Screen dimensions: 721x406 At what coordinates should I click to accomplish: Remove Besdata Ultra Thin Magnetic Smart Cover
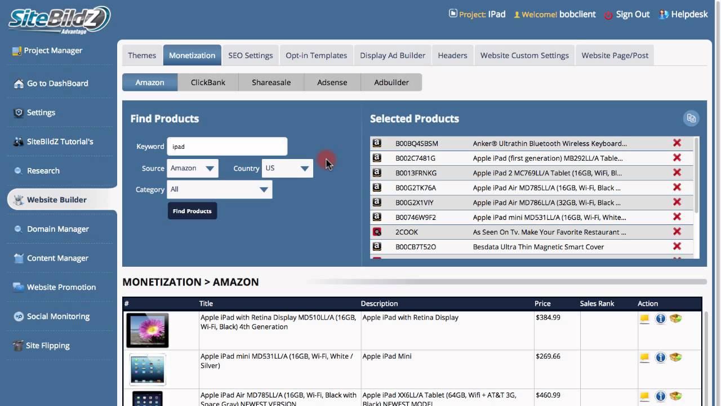point(677,246)
